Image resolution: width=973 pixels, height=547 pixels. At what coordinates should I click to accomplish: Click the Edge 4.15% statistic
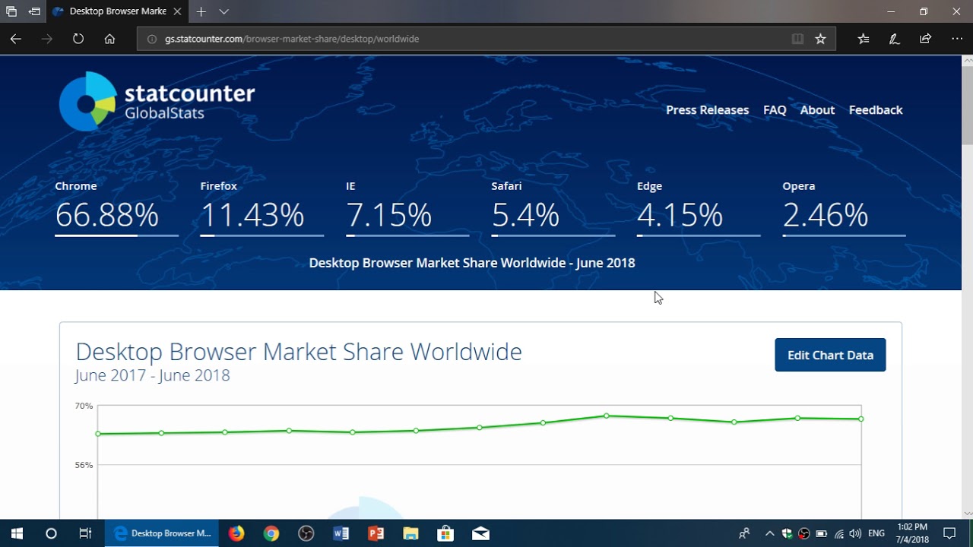(698, 208)
